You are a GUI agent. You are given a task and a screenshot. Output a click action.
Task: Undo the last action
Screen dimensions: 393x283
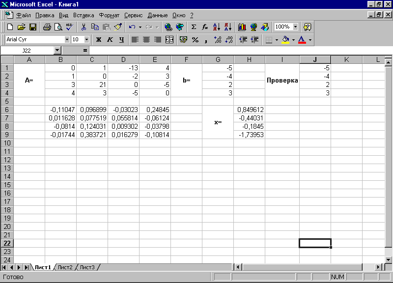click(x=132, y=27)
